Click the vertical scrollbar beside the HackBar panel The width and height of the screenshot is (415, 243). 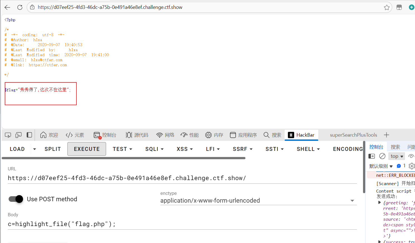(x=364, y=167)
